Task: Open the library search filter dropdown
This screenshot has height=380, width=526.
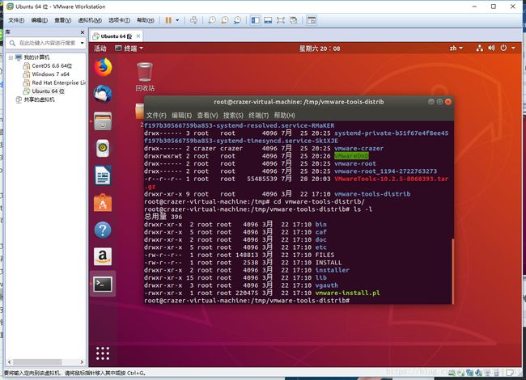Action: [x=82, y=43]
